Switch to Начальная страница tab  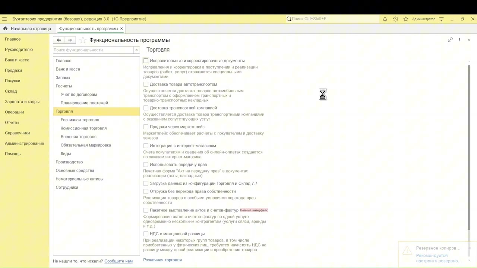[x=27, y=29]
